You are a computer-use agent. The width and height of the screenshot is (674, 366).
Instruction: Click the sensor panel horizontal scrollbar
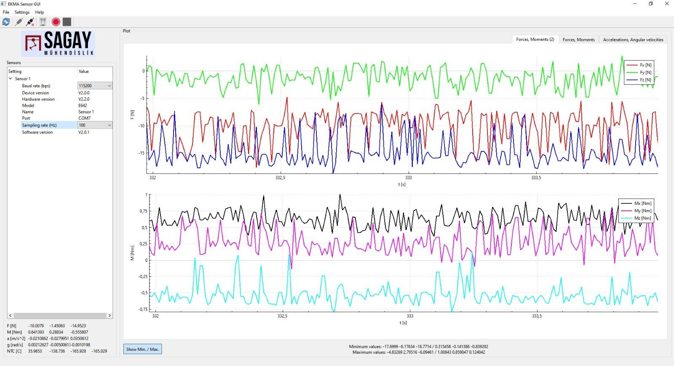pyautogui.click(x=60, y=315)
